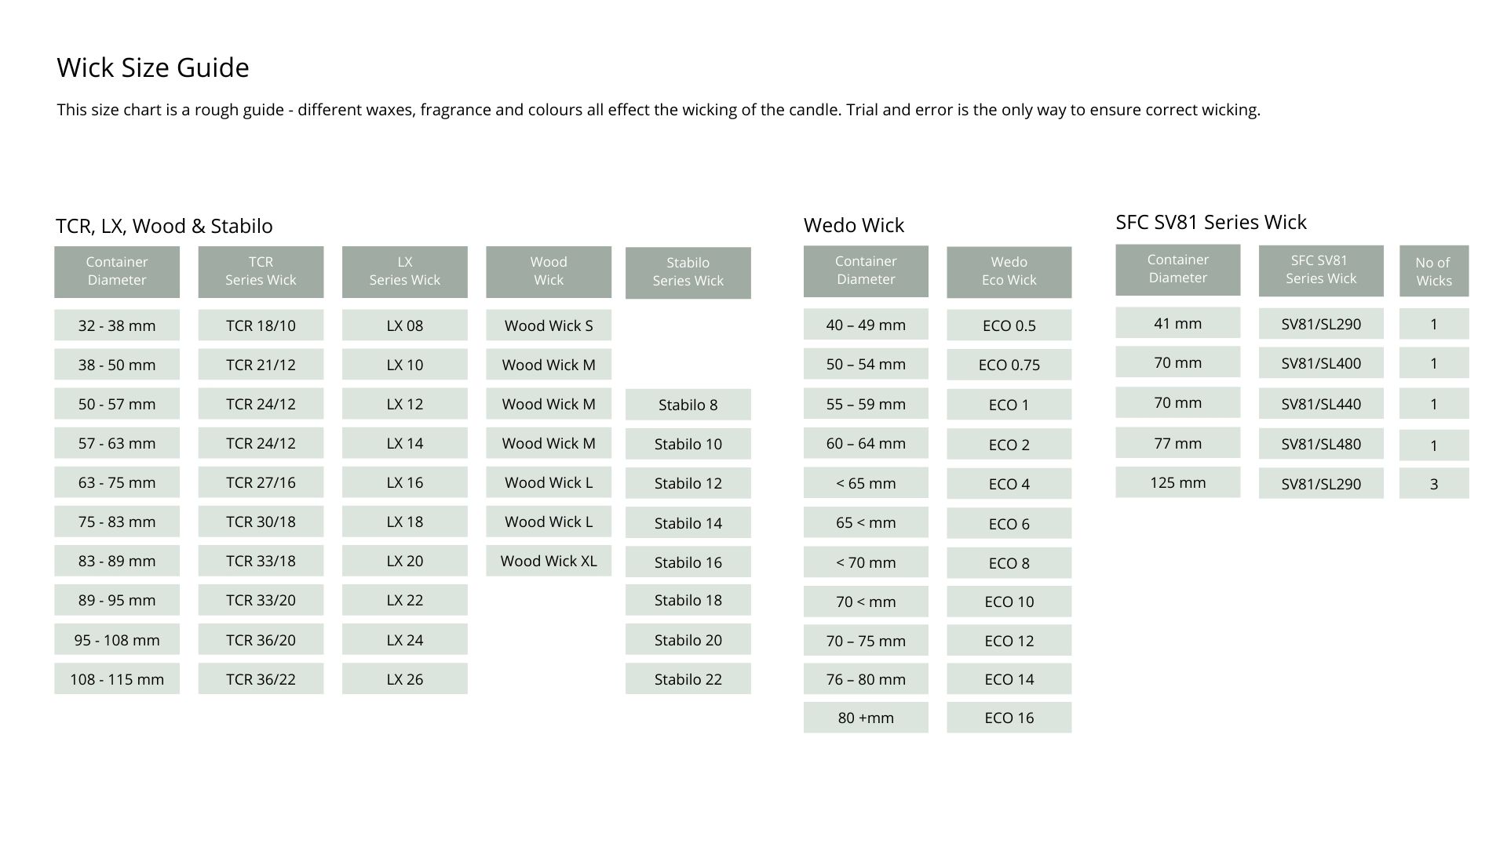Viewport: 1507px width, 847px height.
Task: Click the LX 26 cell
Action: (404, 679)
